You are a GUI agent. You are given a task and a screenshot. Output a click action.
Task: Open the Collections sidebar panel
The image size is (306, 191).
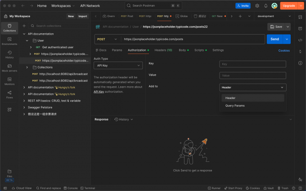tap(9, 28)
